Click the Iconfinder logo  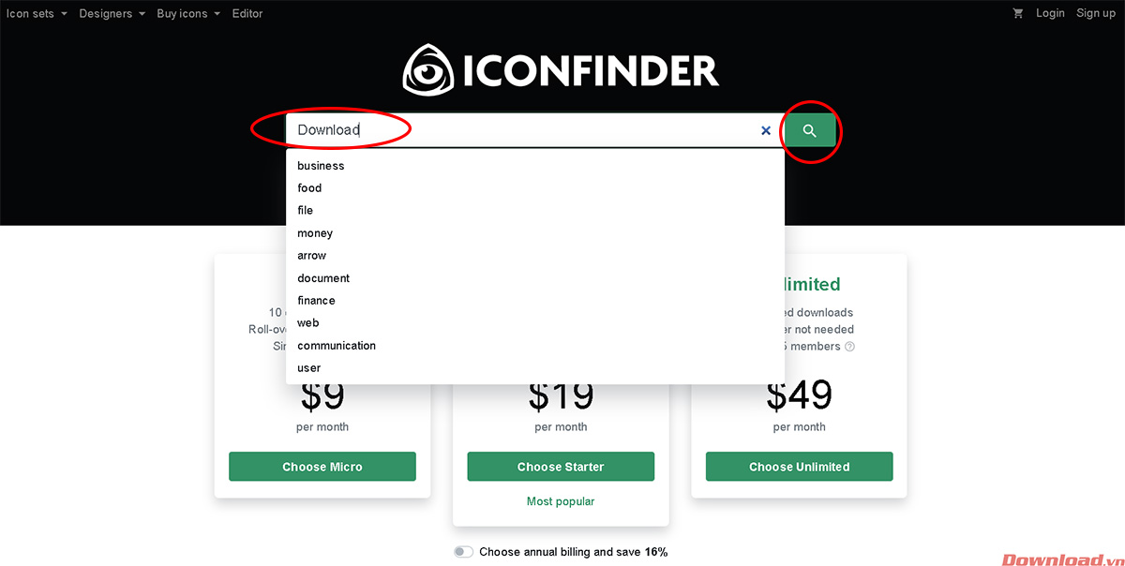tap(561, 69)
